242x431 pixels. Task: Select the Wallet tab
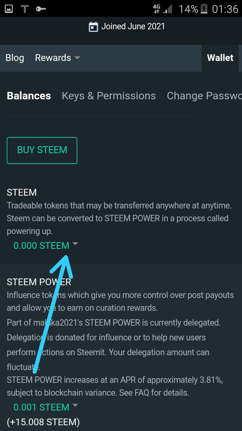click(x=220, y=58)
